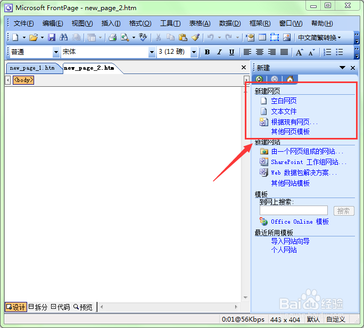Screen dimensions: 364x328
Task: Switch to 代码 (Code) view
Action: [x=60, y=307]
